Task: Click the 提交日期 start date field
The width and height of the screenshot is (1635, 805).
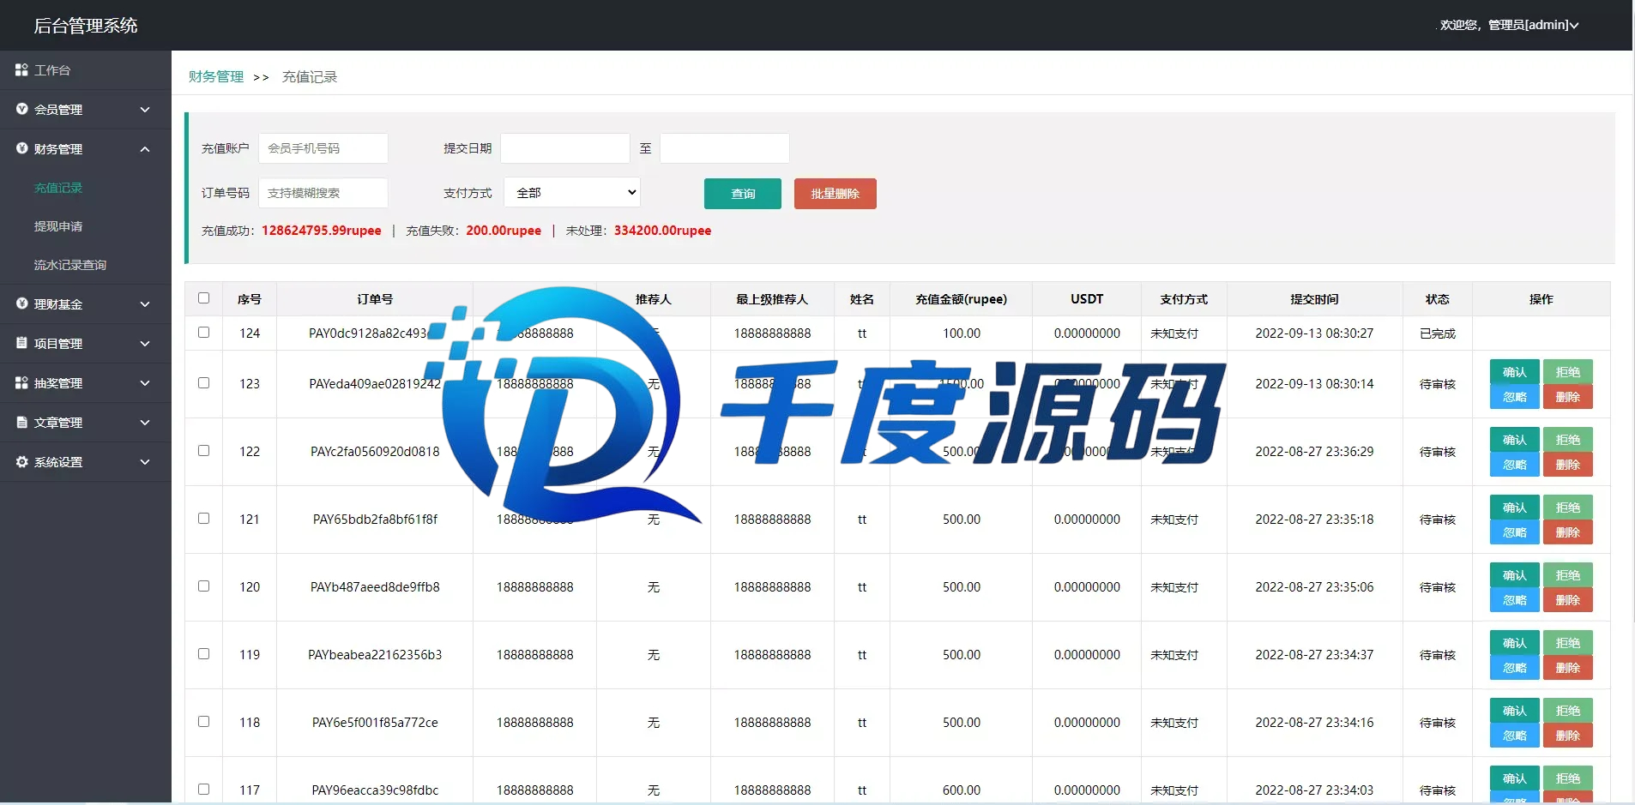Action: click(565, 148)
